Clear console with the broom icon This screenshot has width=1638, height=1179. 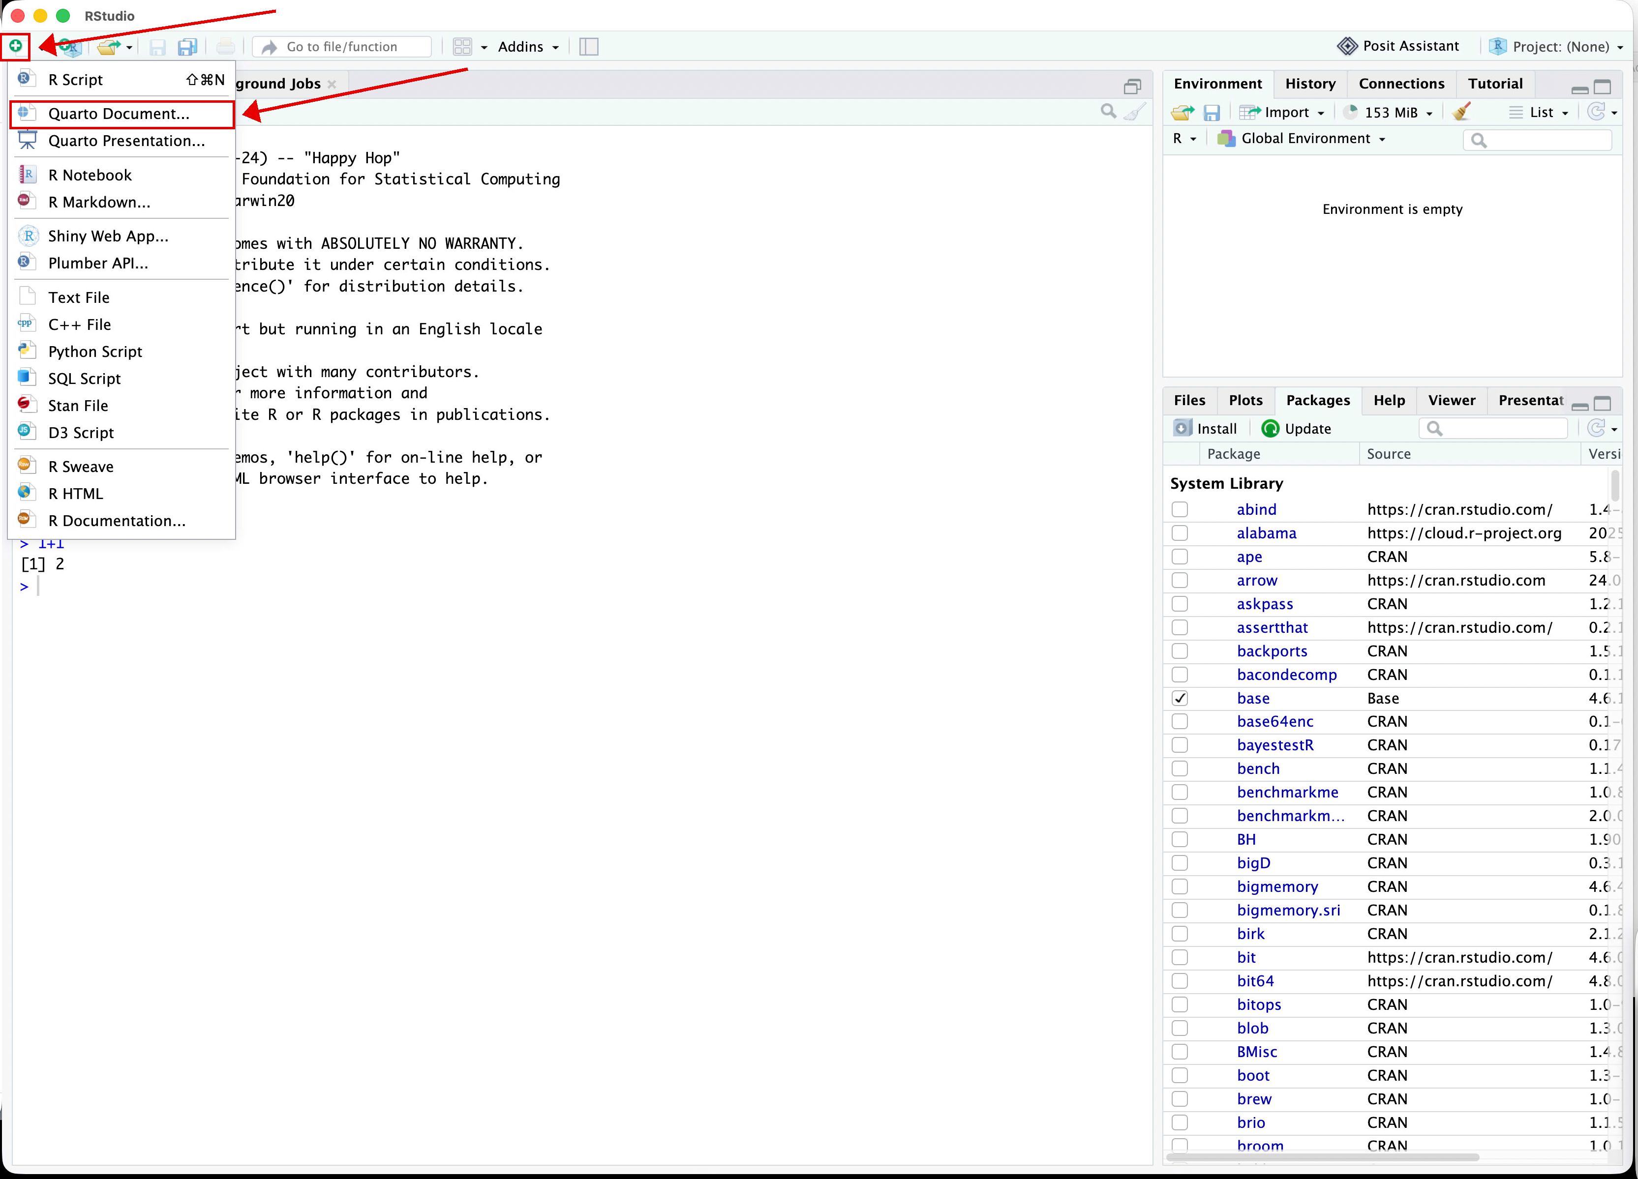(1135, 111)
